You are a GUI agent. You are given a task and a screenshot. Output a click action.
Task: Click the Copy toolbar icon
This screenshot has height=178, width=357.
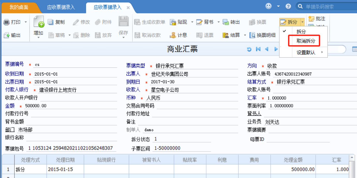tap(51, 22)
